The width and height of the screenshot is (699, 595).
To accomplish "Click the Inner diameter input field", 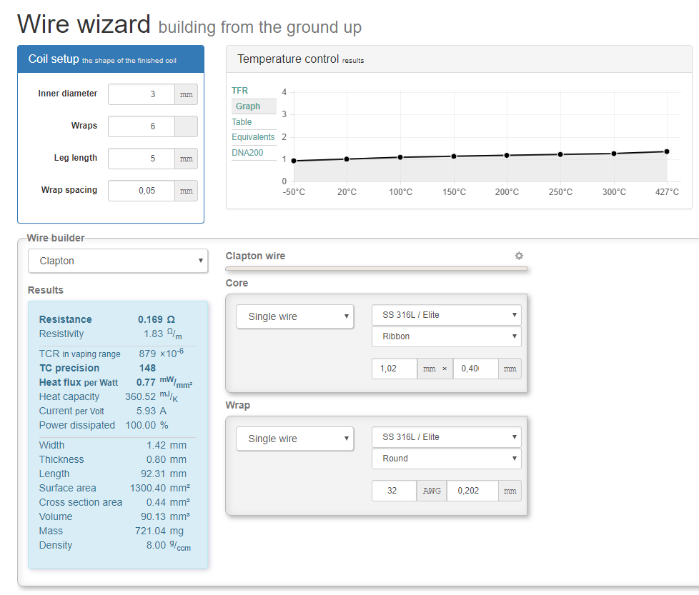I will [x=142, y=94].
